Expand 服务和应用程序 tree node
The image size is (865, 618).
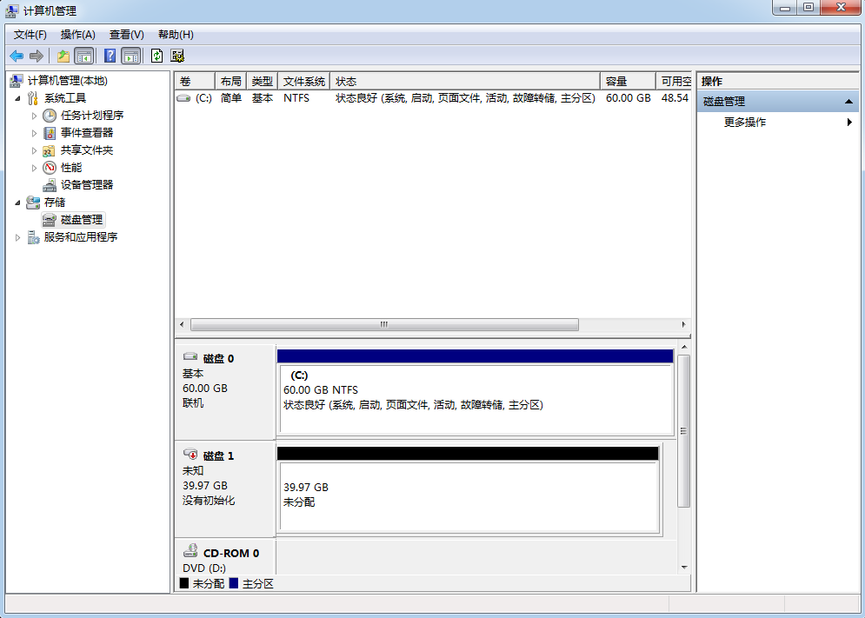[18, 237]
